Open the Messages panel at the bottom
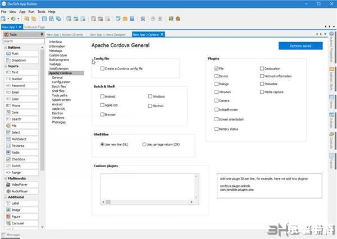This screenshot has height=239, width=337. click(11, 235)
